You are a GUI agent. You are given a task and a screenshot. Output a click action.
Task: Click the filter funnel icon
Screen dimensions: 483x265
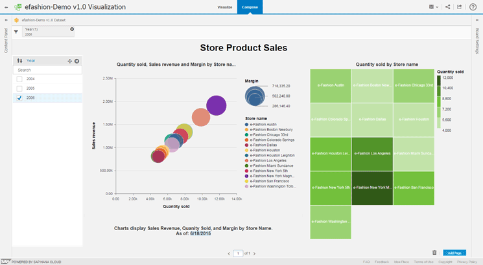[x=16, y=31]
